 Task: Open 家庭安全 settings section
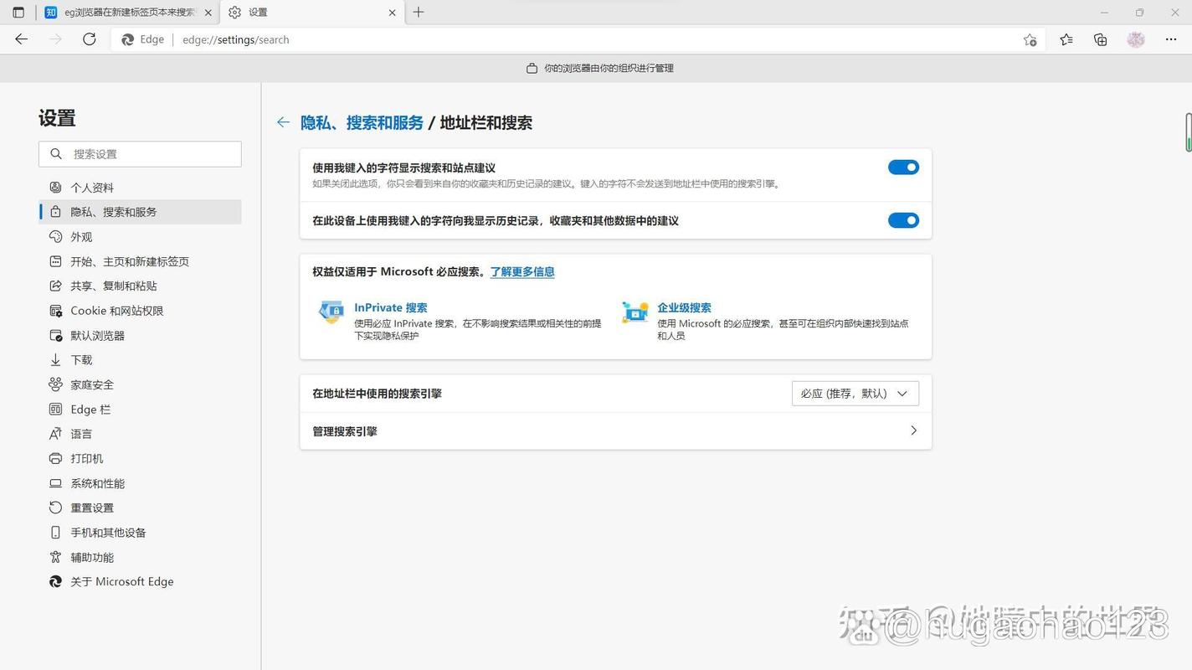(x=140, y=384)
